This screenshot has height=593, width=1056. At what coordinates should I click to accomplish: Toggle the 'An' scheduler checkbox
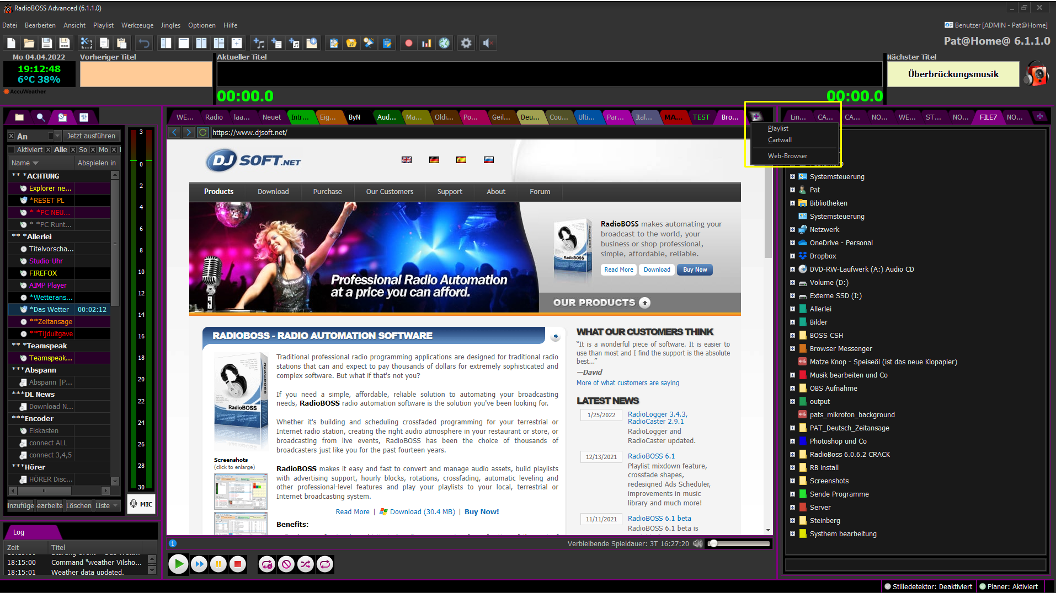point(11,136)
